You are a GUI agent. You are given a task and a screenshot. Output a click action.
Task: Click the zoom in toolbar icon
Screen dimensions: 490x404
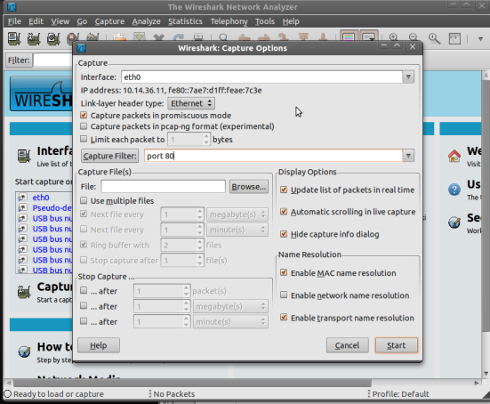[394, 37]
